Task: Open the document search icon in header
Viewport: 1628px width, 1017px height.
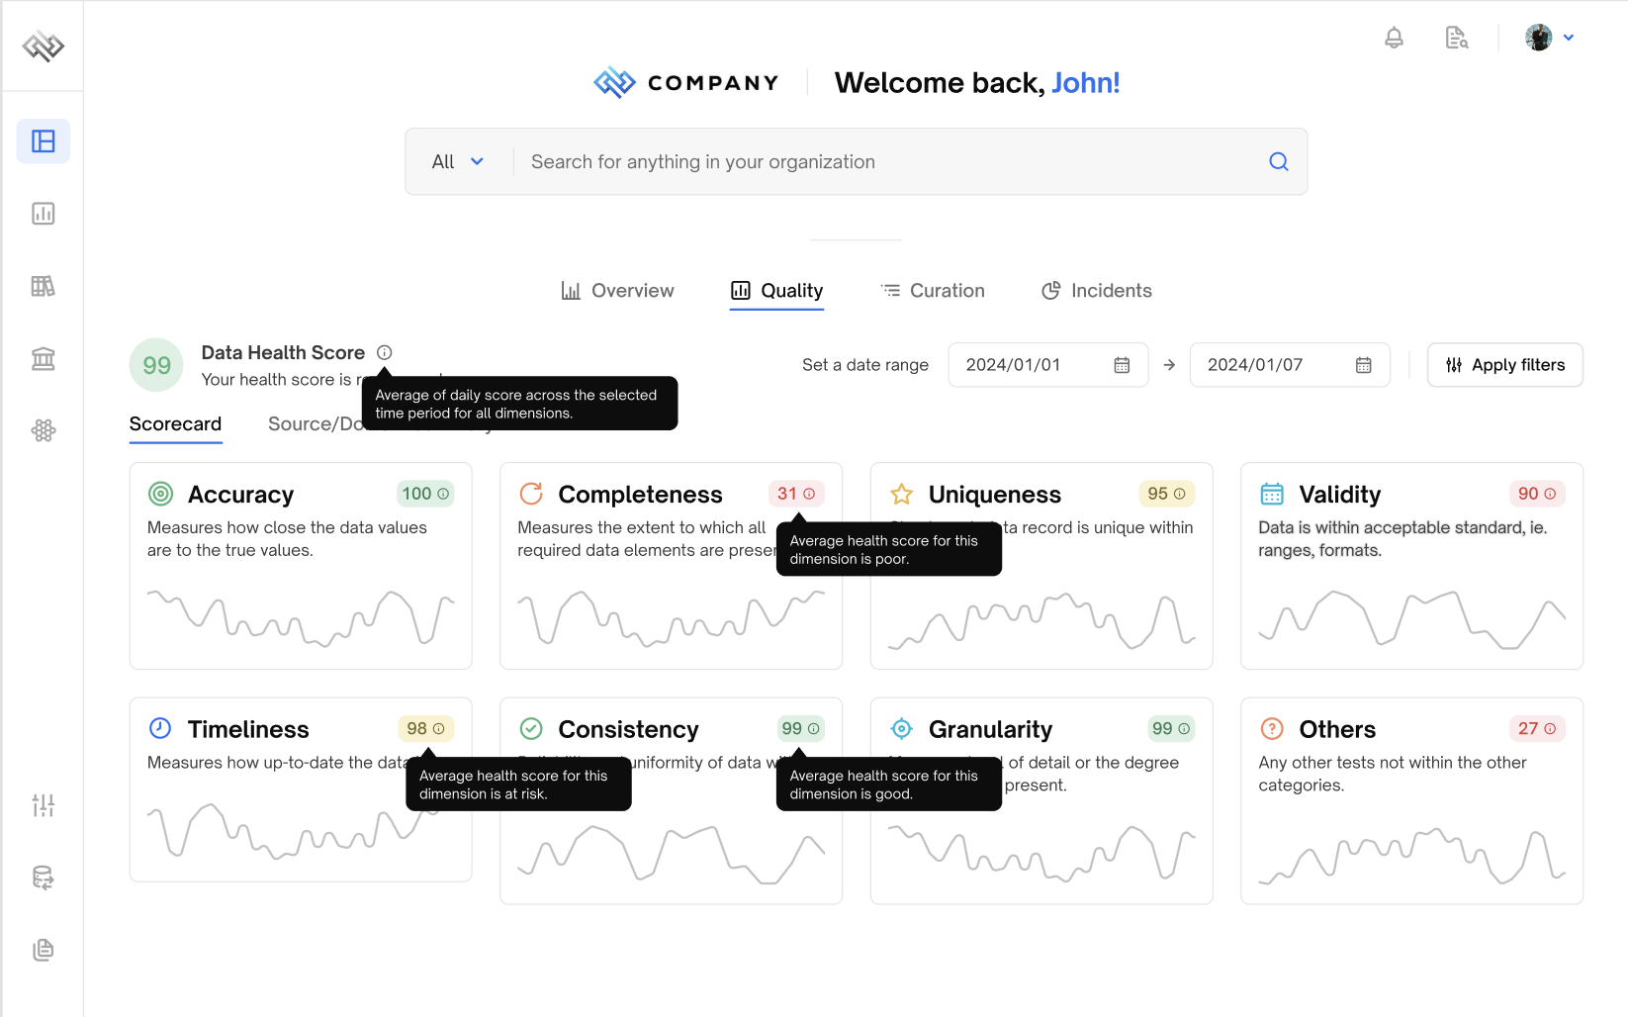Action: (1456, 38)
